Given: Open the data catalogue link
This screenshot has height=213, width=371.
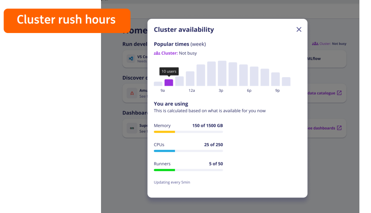Looking at the screenshot, I should click(x=321, y=93).
